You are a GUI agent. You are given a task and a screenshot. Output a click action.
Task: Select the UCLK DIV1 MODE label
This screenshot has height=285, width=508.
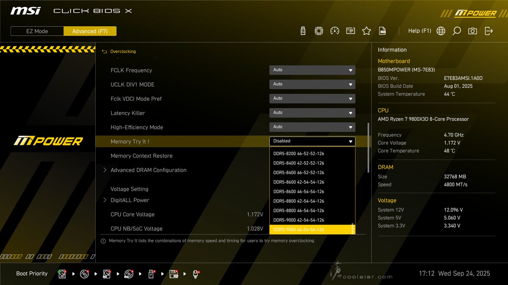[133, 85]
